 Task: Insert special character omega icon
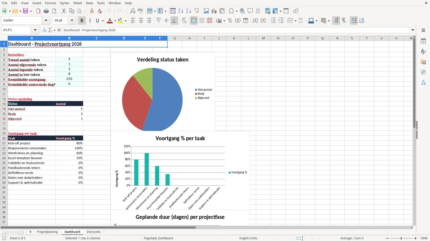click(x=231, y=11)
